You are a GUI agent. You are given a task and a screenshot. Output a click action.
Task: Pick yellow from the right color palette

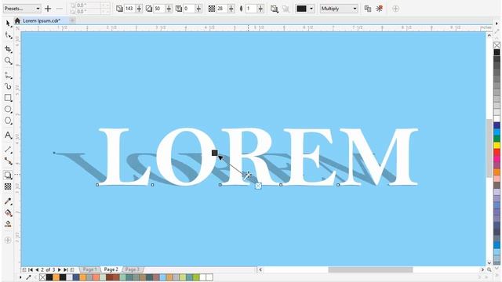(497, 145)
